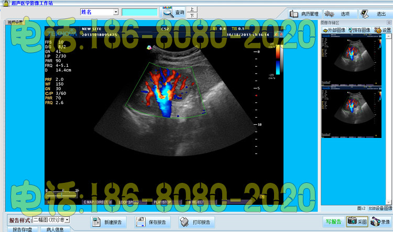
Task: Select the second stored ultrasound thumbnail
Action: pyautogui.click(x=352, y=112)
